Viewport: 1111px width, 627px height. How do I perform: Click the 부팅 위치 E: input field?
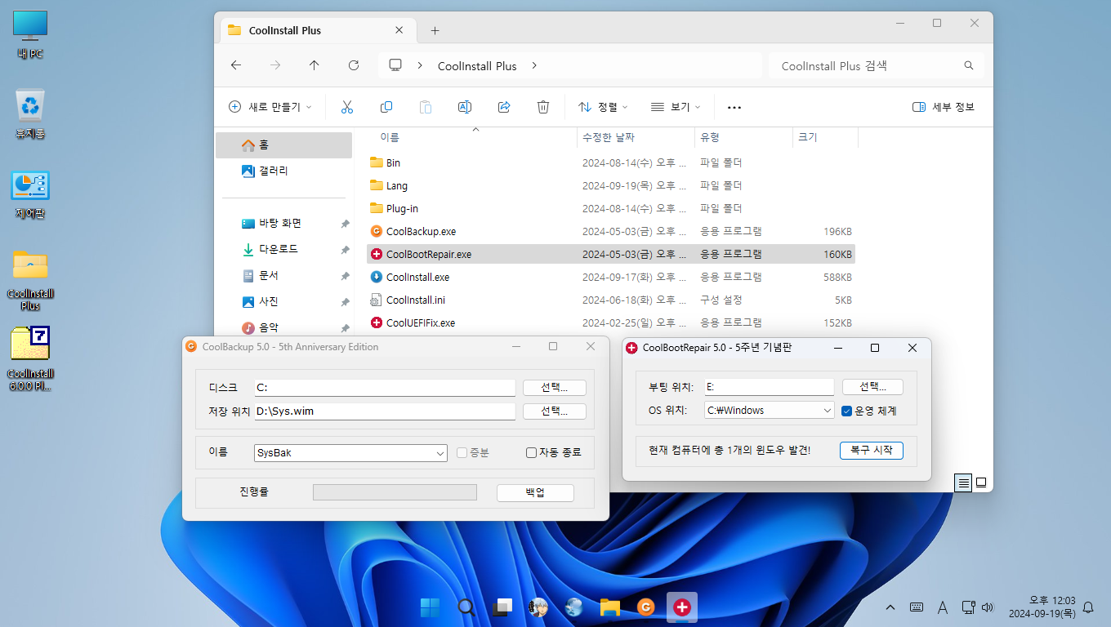tap(769, 387)
